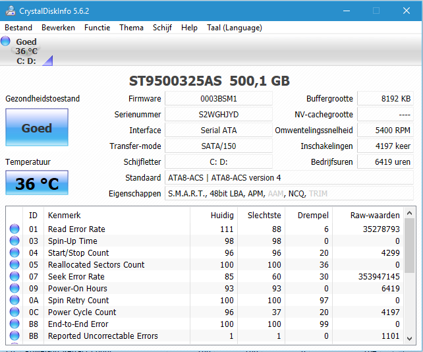This screenshot has width=423, height=352.
Task: Click the Inschakelingen field 4197 keer
Action: pos(385,146)
